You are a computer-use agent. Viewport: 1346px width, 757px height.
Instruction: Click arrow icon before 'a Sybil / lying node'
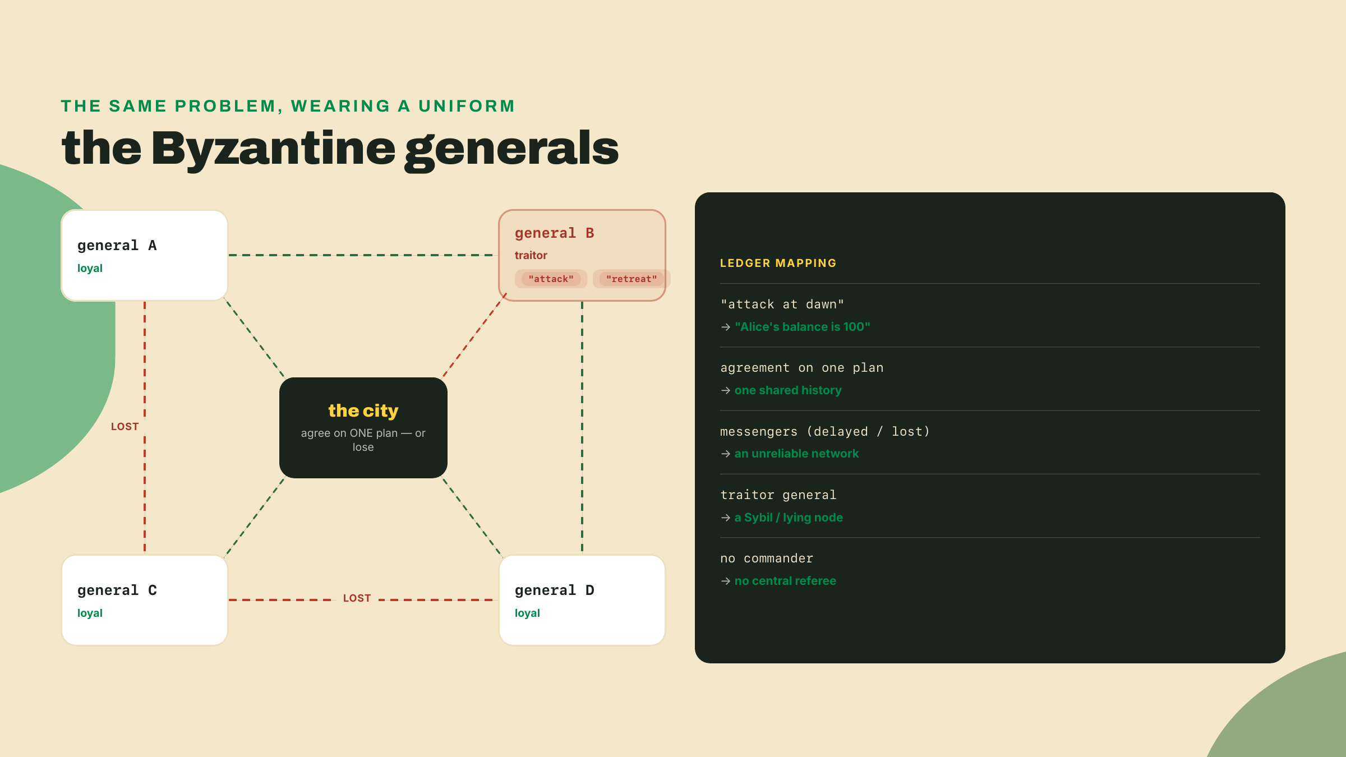[x=726, y=518]
